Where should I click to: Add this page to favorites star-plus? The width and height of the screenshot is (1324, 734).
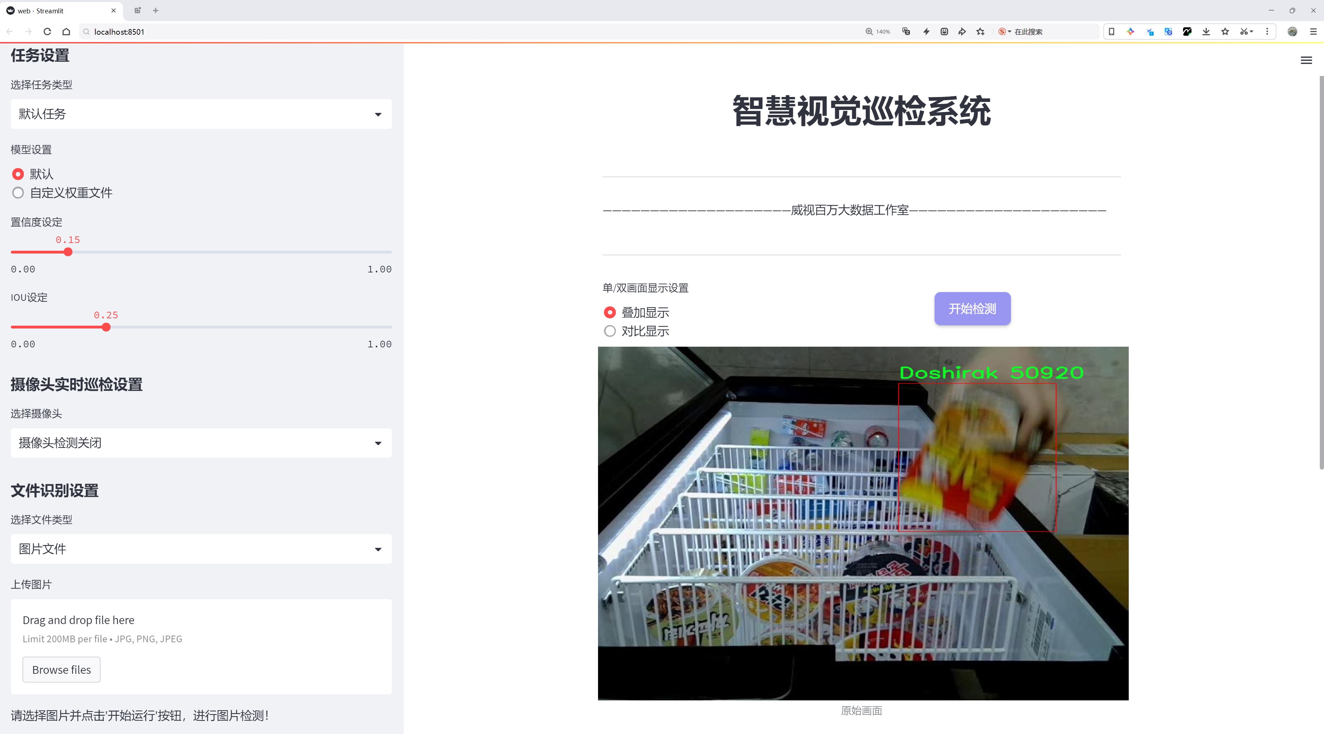tap(981, 31)
